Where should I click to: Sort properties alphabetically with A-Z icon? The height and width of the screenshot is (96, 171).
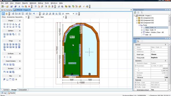point(138,41)
